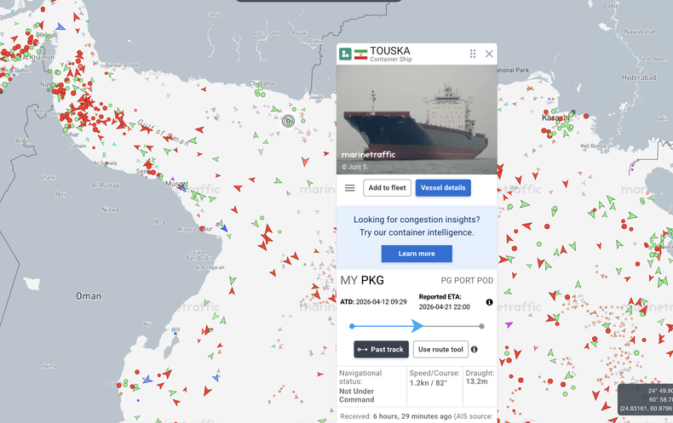The height and width of the screenshot is (423, 673).
Task: Click the drag handle dots in TOUSKA popup
Action: click(x=473, y=54)
